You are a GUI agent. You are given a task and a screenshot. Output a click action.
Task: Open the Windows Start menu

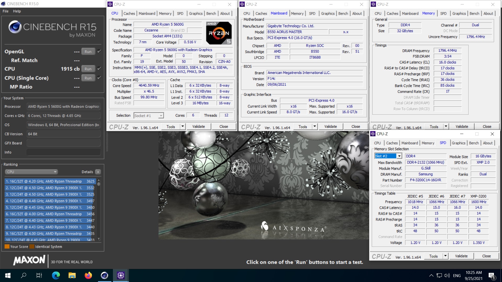[x=8, y=275]
